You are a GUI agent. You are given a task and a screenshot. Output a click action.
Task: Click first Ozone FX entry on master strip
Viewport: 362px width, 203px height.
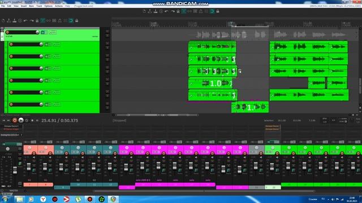11,126
